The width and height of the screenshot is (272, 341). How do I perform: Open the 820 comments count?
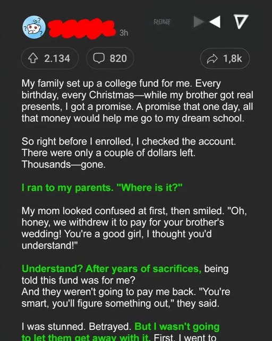tap(118, 59)
